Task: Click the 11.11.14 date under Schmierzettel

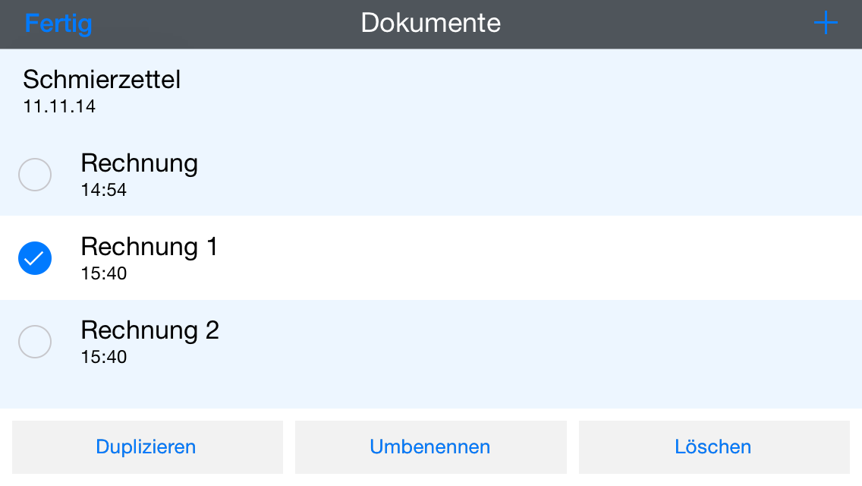Action: [x=59, y=106]
